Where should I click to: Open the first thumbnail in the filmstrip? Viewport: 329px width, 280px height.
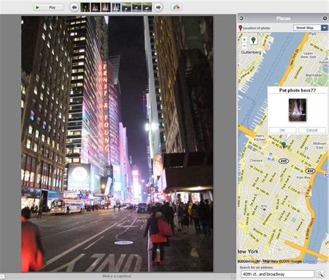85,8
